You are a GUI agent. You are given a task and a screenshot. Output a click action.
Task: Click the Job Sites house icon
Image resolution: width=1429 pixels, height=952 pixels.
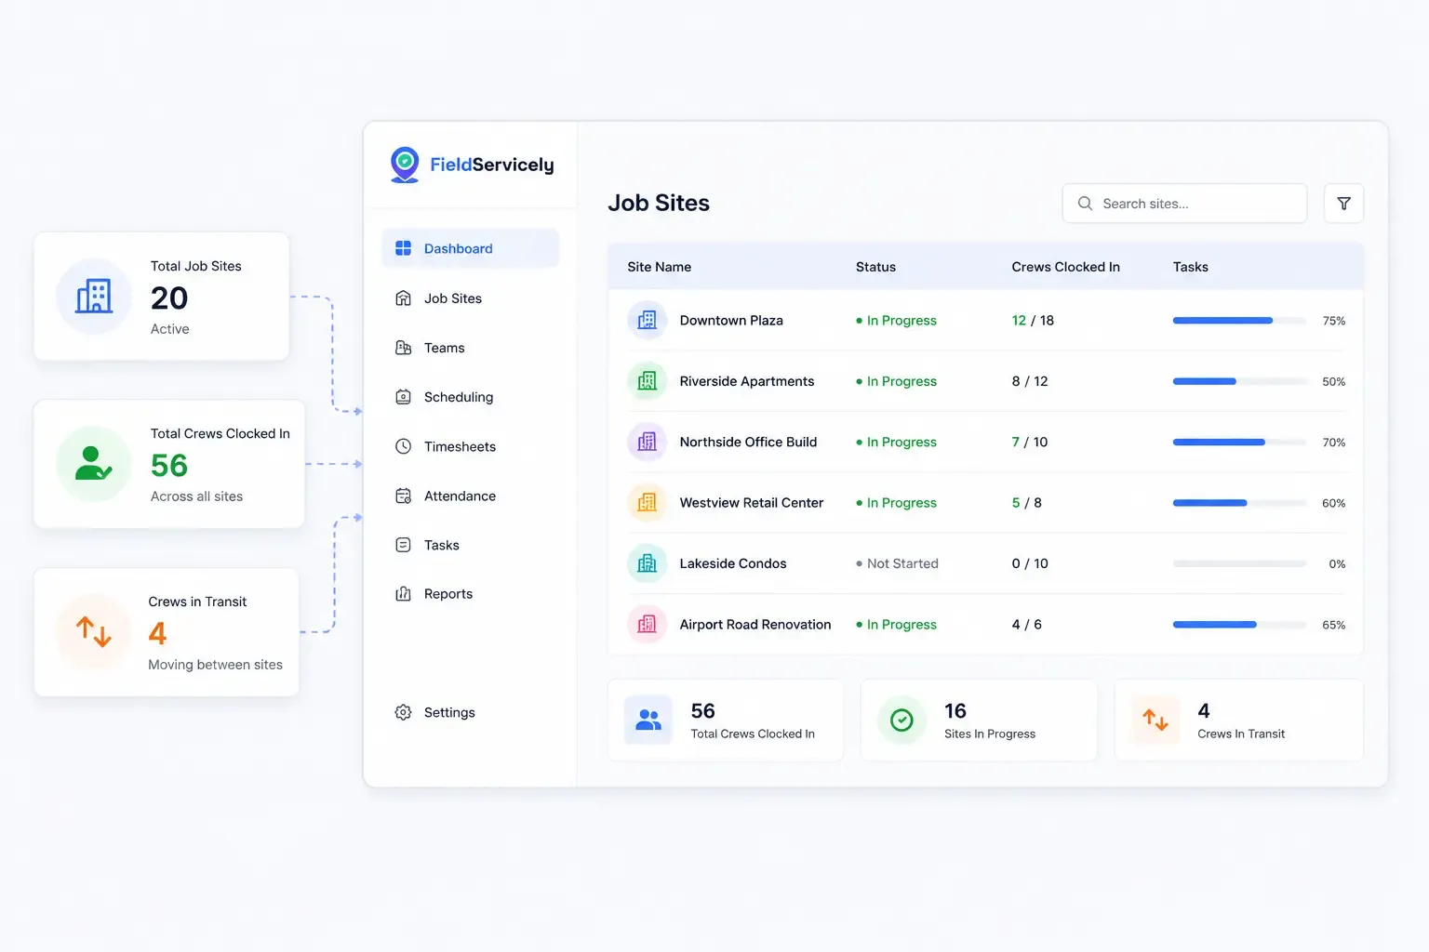click(x=403, y=298)
